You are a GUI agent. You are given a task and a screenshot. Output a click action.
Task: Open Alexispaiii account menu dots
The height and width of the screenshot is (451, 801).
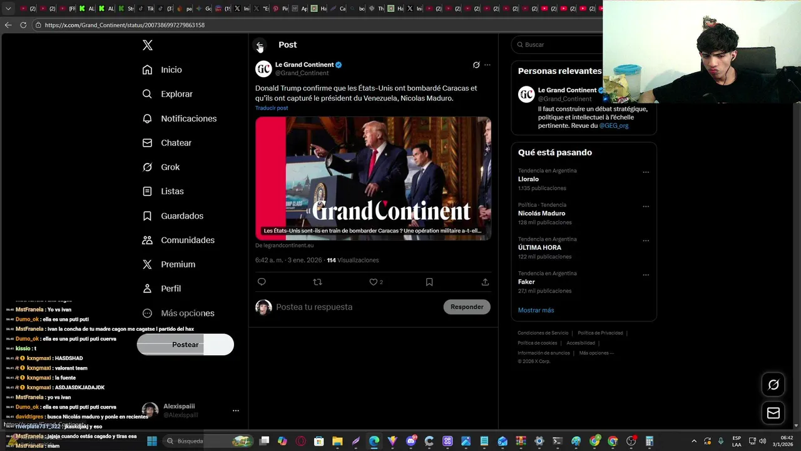[x=236, y=410]
